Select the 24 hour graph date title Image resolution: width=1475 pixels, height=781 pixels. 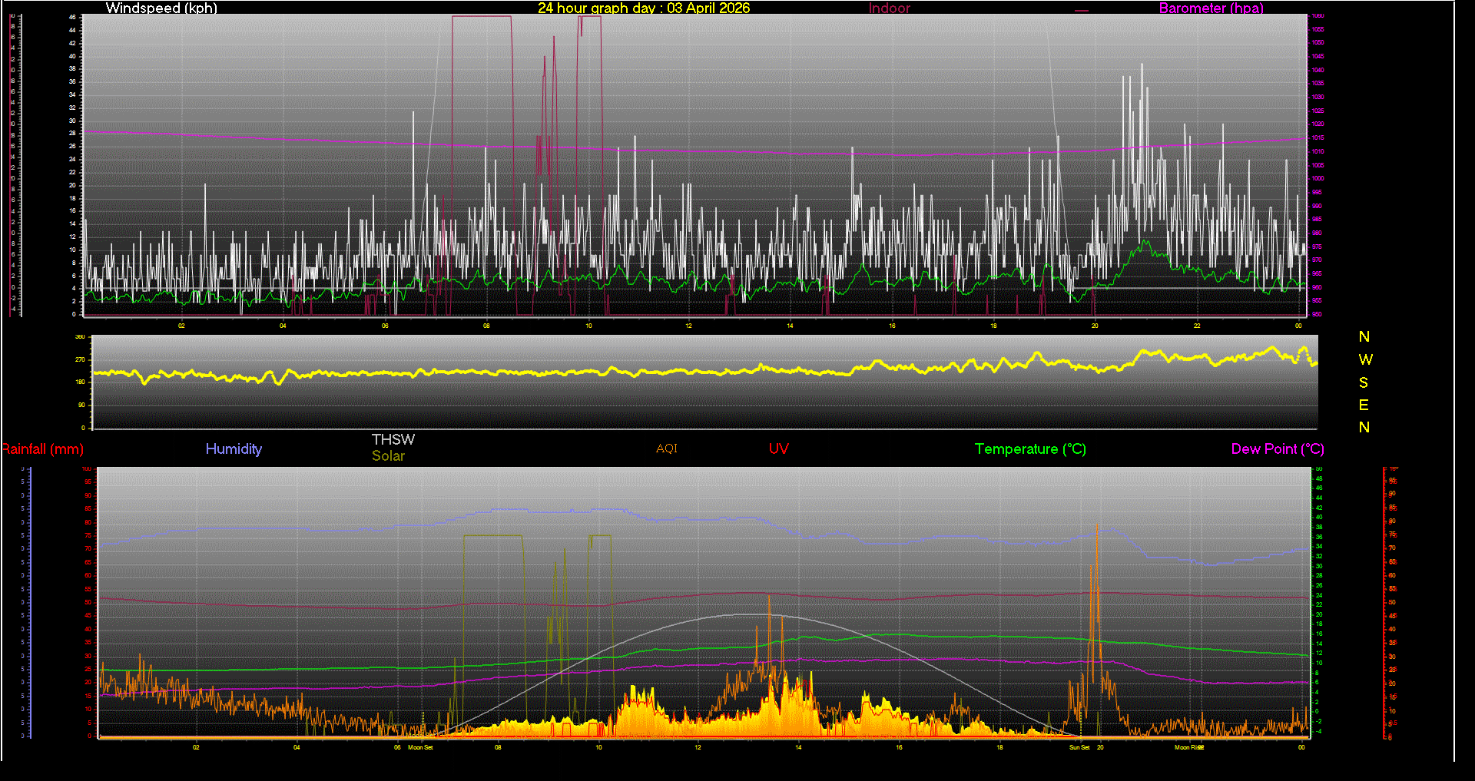(643, 8)
